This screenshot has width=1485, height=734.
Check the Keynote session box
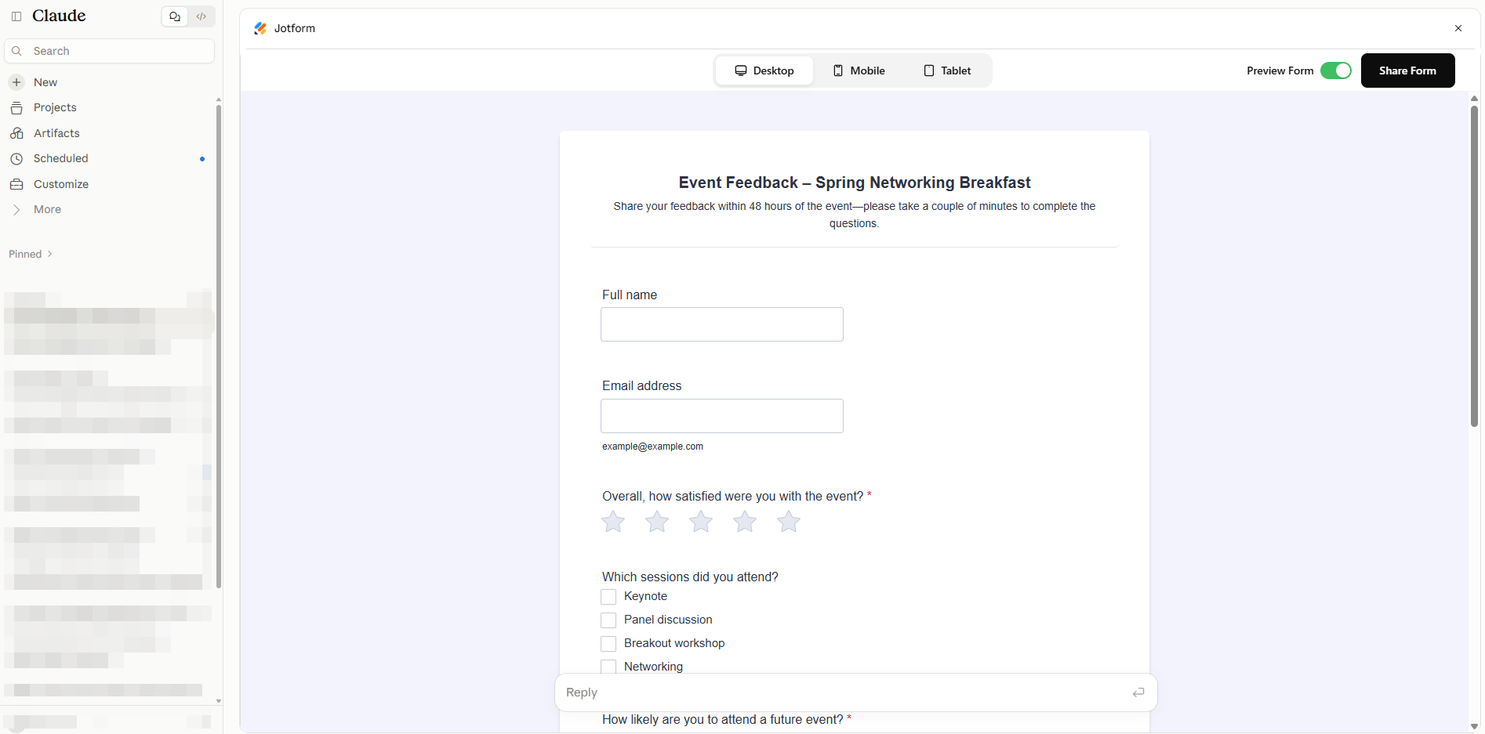[x=608, y=597]
